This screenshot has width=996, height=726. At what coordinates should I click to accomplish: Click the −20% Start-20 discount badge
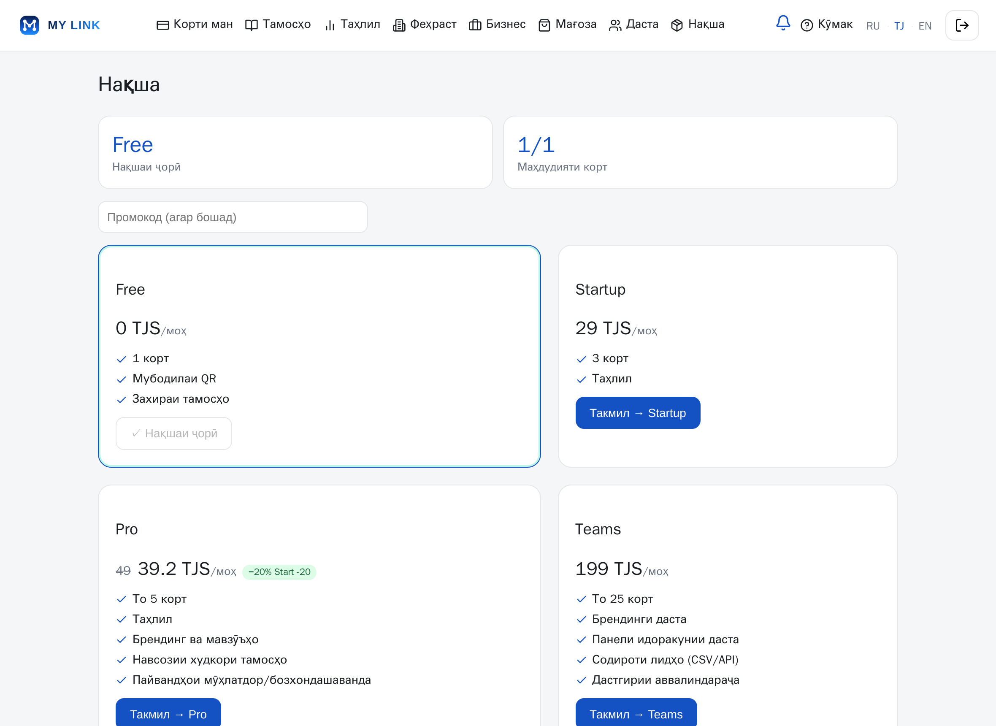pos(279,572)
